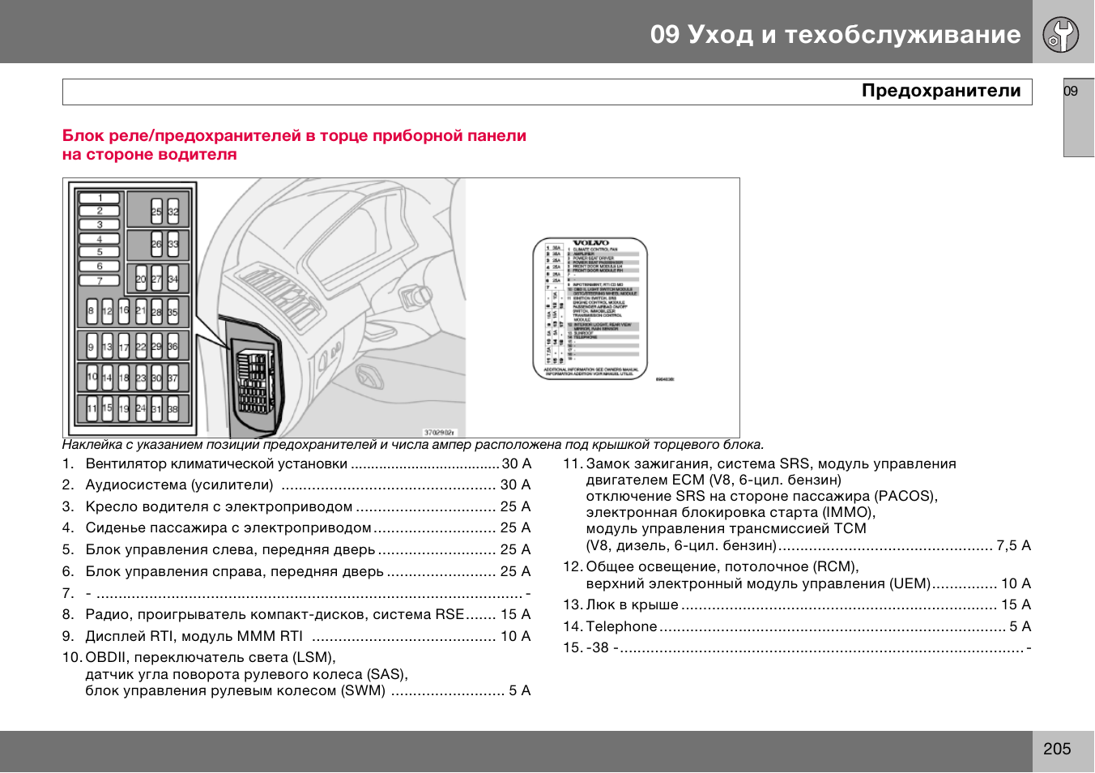Click fuse slot 3 in the fuse diagram
Screen dimensions: 1095x773
tap(100, 224)
